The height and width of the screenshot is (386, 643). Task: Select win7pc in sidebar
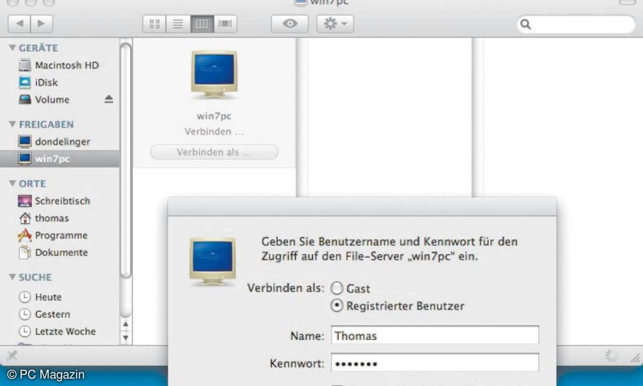(60, 159)
